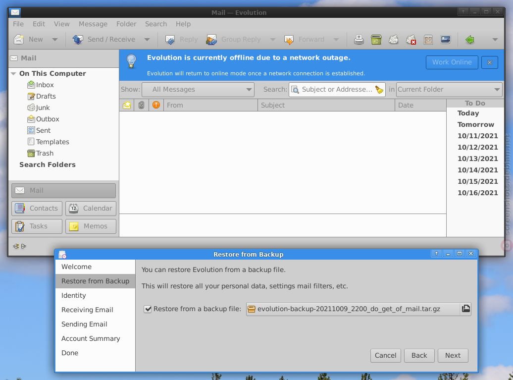The image size is (513, 380).
Task: Click the Not Junk icon with red X
Action: 411,40
